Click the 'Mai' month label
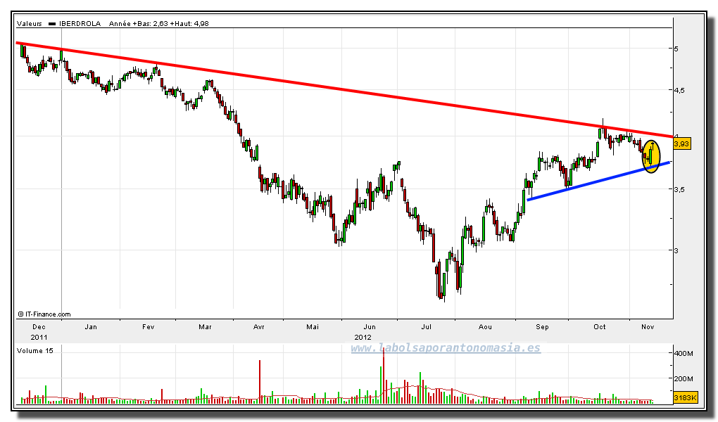Screen dimensions: 718x422 click(x=313, y=327)
